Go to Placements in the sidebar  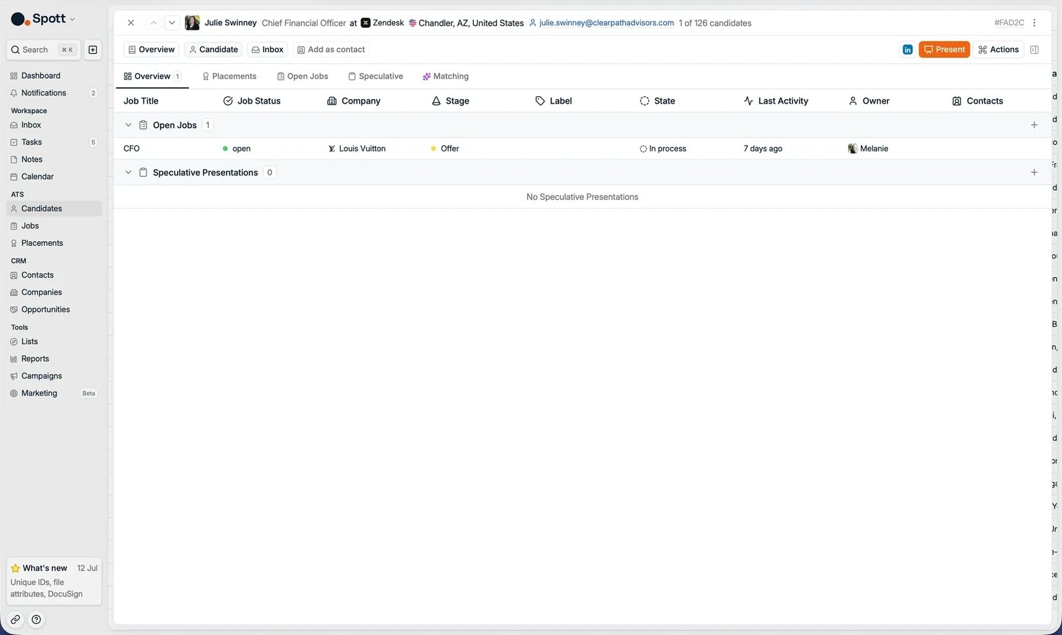click(54, 243)
